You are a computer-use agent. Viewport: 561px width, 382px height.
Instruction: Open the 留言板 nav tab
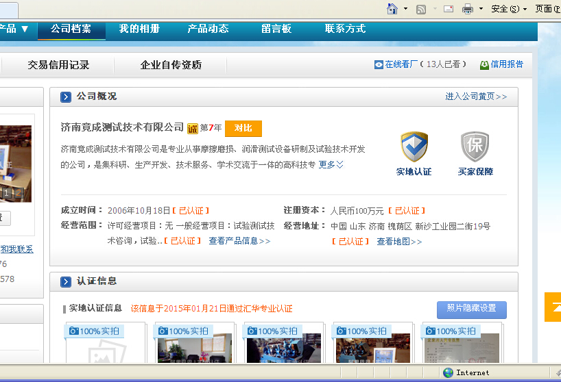point(276,29)
